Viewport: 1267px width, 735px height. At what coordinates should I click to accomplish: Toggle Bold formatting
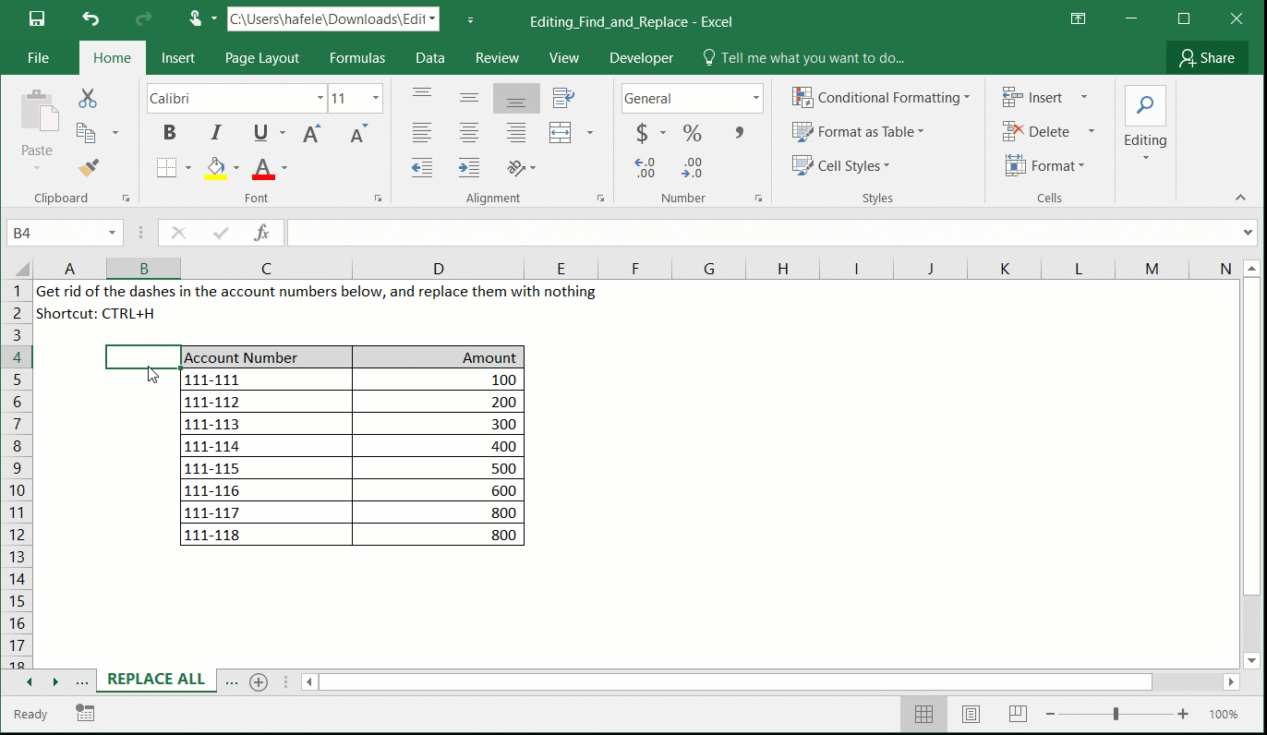click(169, 133)
